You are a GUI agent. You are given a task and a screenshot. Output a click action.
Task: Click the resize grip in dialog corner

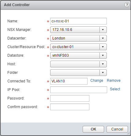point(129,133)
